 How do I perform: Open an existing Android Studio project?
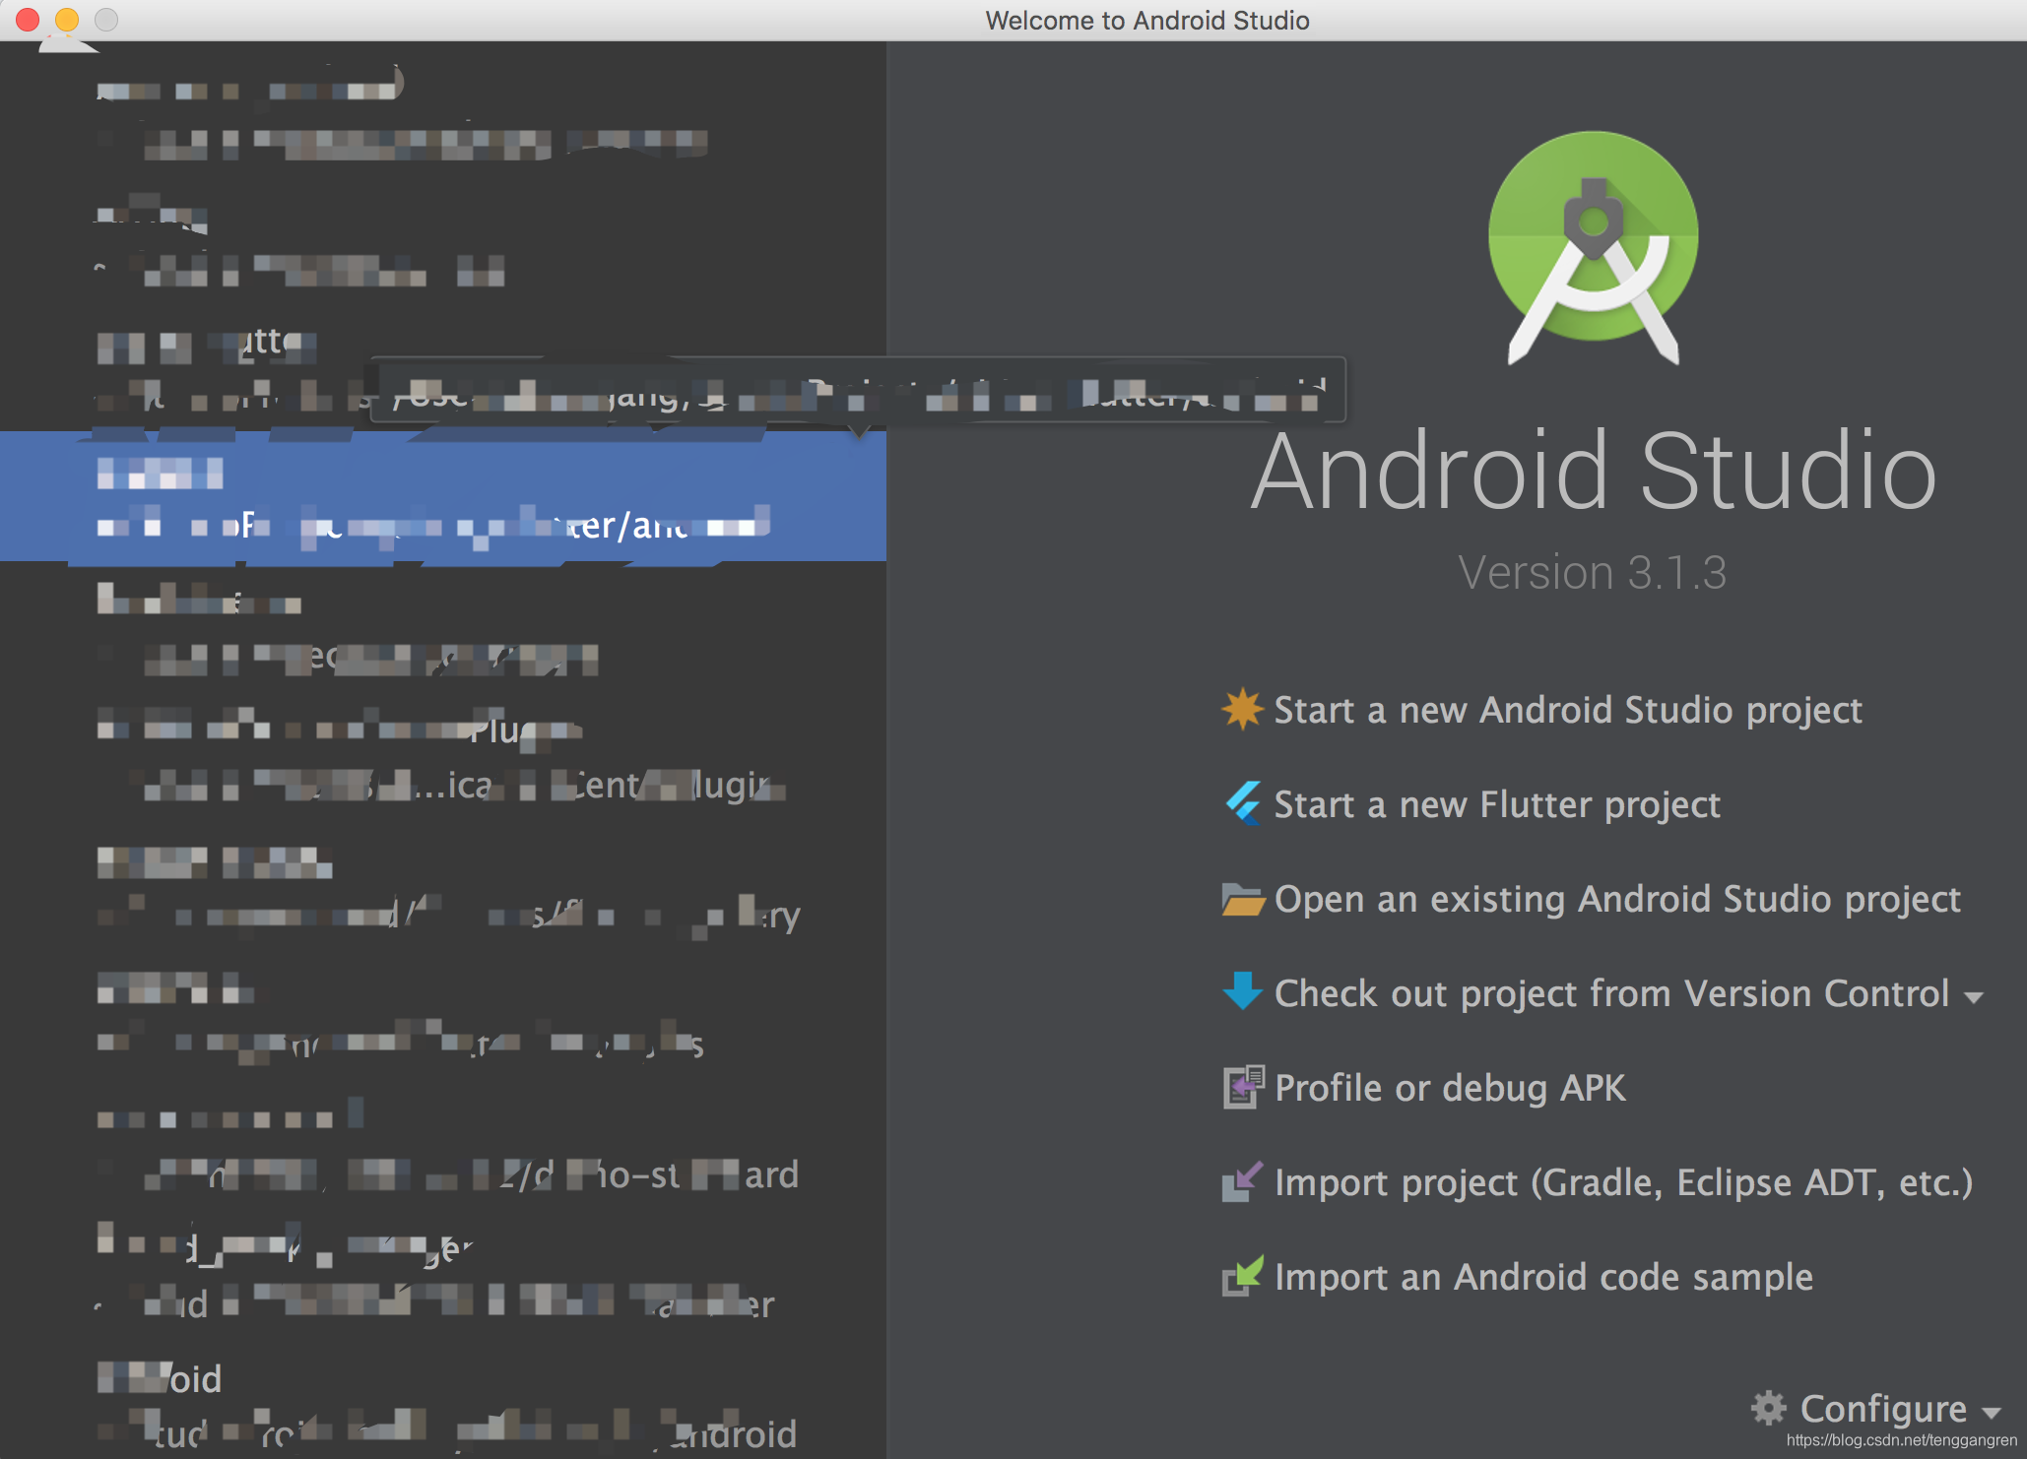tap(1616, 899)
